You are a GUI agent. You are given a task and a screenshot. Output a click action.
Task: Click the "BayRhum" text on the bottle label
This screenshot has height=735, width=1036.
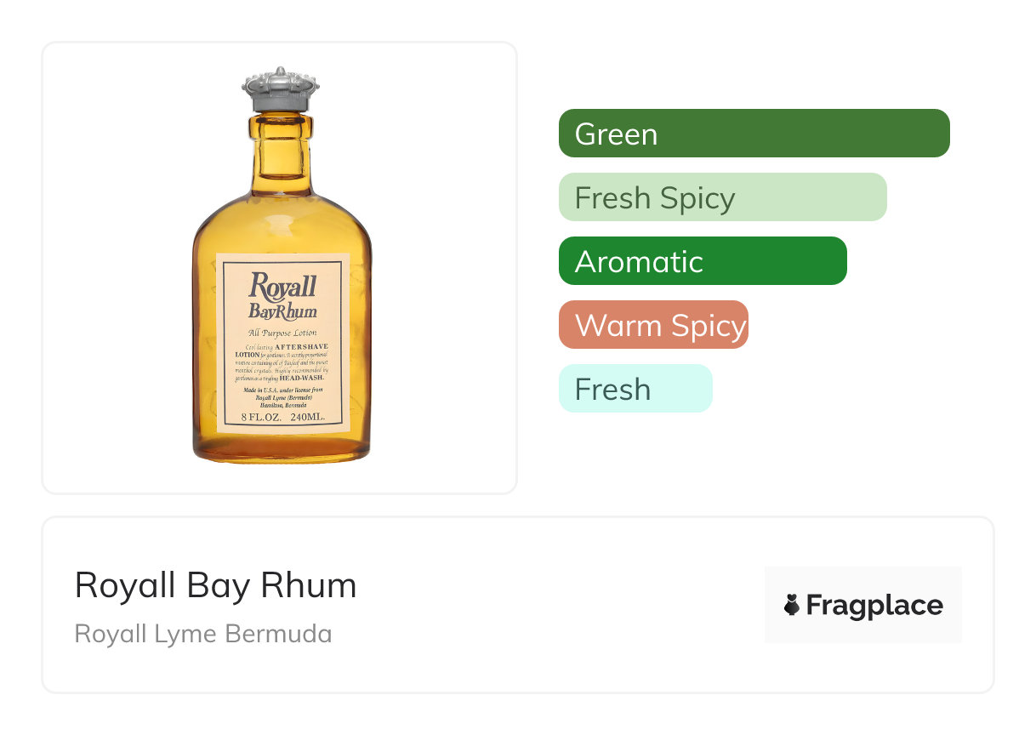pos(282,311)
